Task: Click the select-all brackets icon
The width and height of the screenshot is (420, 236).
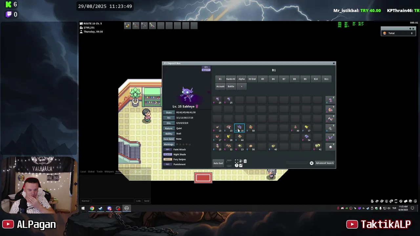Action: 237,161
